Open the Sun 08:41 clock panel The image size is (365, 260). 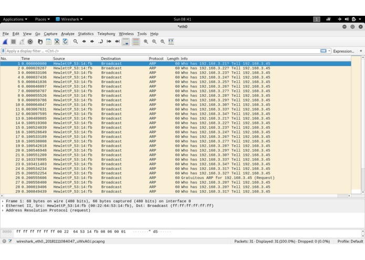(183, 19)
